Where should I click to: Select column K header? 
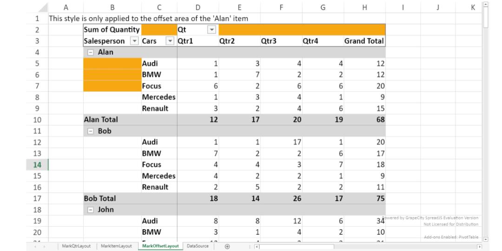point(473,7)
